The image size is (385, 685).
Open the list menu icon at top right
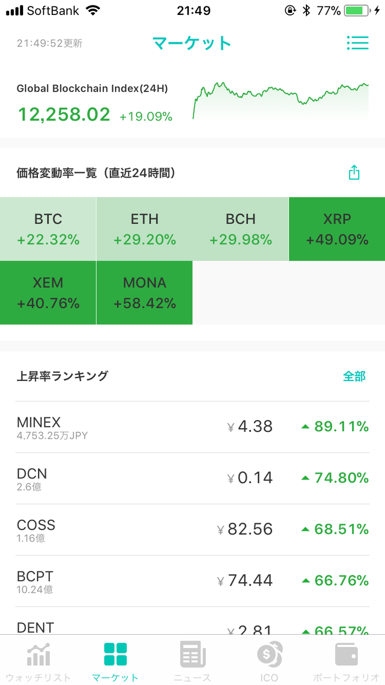358,43
